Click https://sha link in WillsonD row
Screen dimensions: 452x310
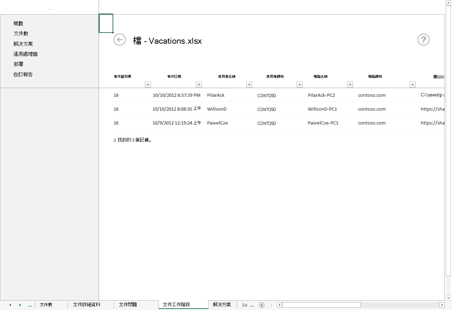click(x=433, y=109)
